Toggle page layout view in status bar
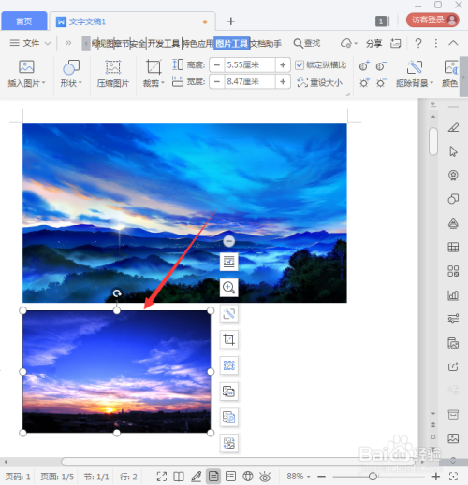This screenshot has width=468, height=485. point(213,477)
